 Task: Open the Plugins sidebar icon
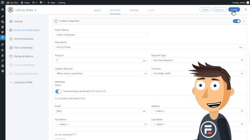pos(3,50)
